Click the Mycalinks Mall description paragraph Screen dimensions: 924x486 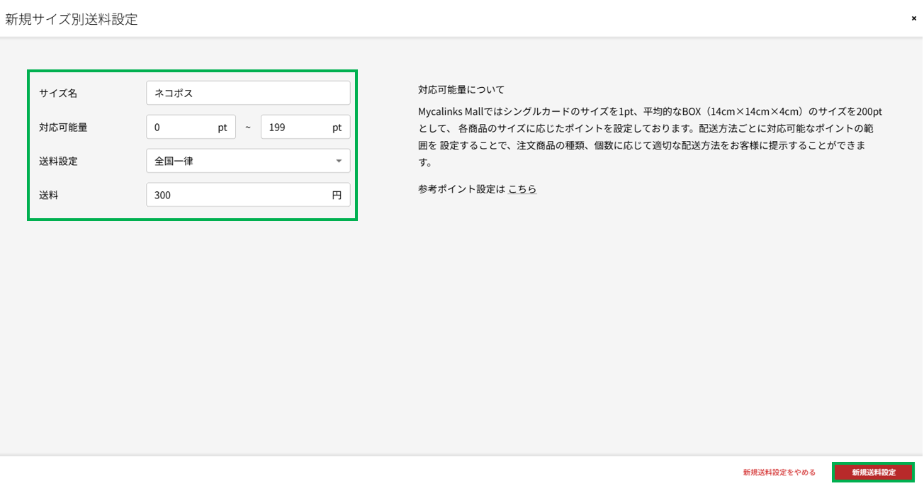point(648,137)
